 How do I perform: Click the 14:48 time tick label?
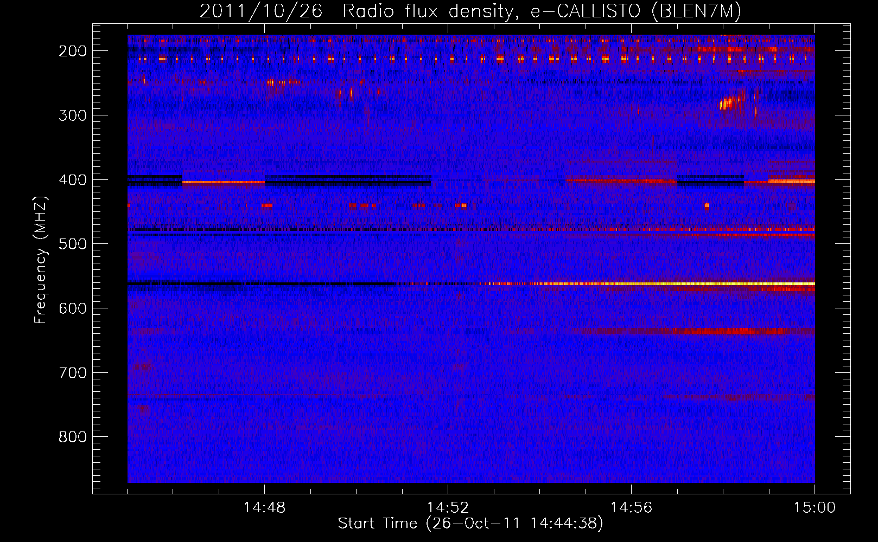264,508
